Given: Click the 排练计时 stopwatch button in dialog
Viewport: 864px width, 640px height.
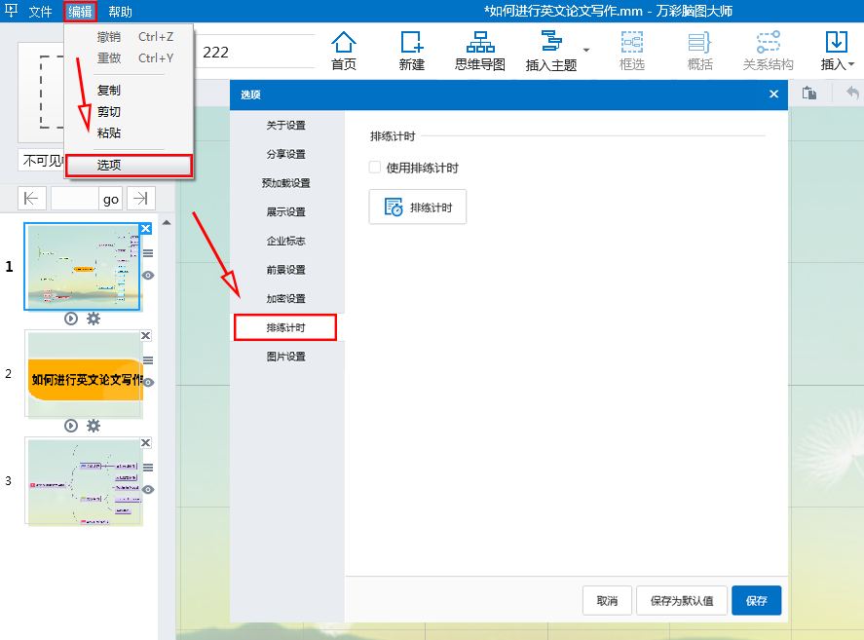Looking at the screenshot, I should pos(417,207).
